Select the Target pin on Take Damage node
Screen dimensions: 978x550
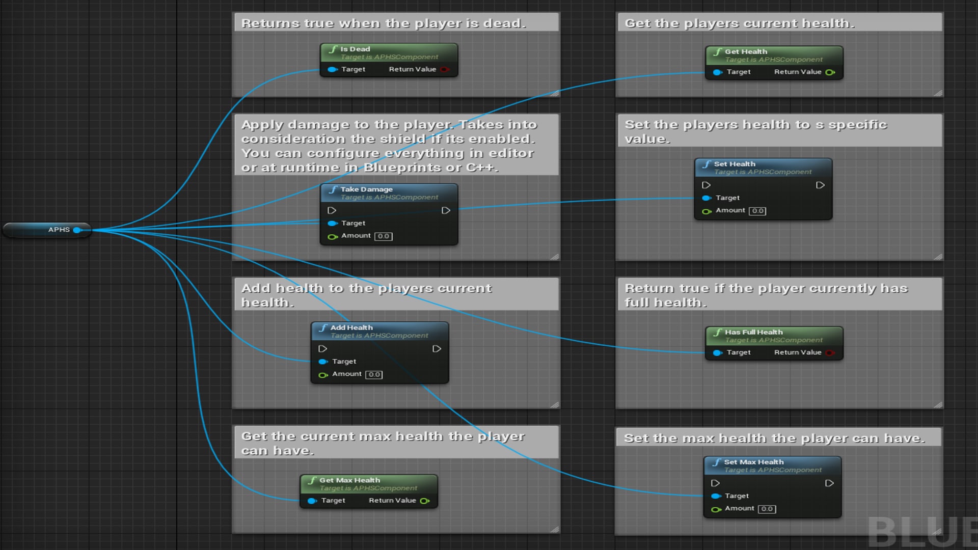coord(333,223)
